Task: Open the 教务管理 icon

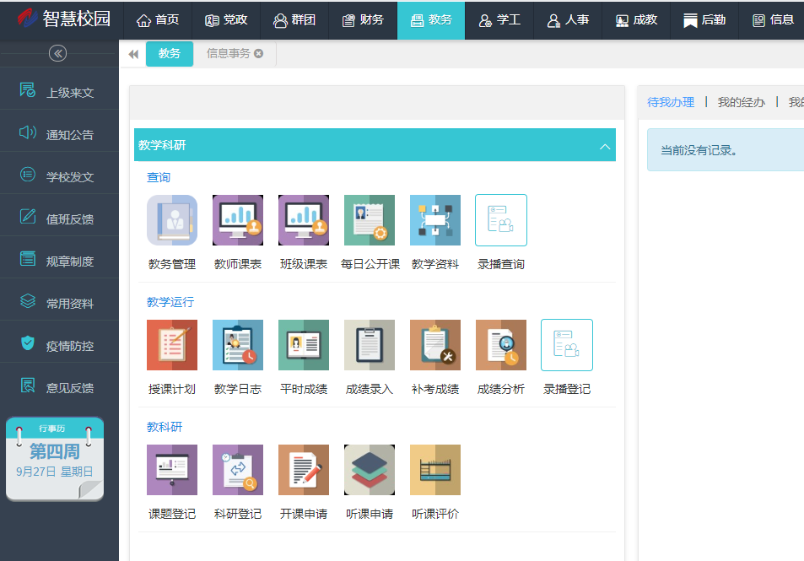Action: (172, 220)
